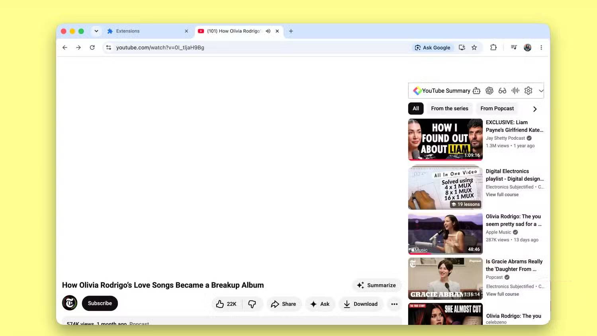
Task: Click the ChatGPT logo icon in YouTube Summary
Action: [x=489, y=91]
